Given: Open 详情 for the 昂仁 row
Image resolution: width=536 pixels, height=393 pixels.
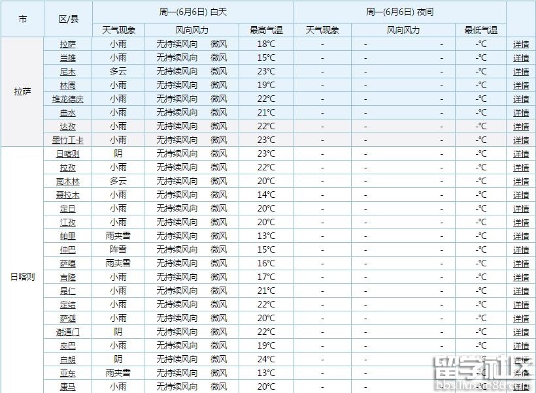Looking at the screenshot, I should [521, 291].
